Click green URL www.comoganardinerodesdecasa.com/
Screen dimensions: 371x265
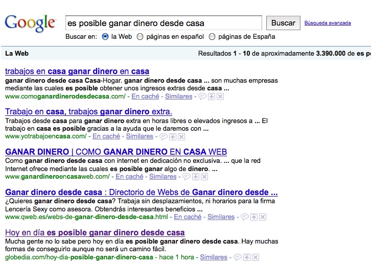[x=65, y=97]
